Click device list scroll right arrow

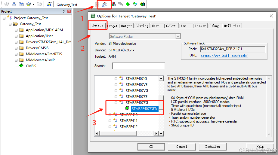156,133
